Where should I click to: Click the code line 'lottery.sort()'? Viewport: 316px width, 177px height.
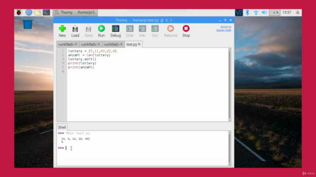coord(82,59)
